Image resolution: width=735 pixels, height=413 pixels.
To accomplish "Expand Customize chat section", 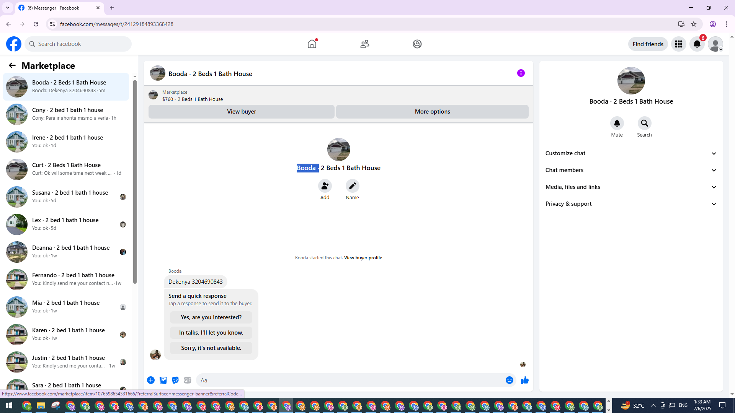I will 631,153.
